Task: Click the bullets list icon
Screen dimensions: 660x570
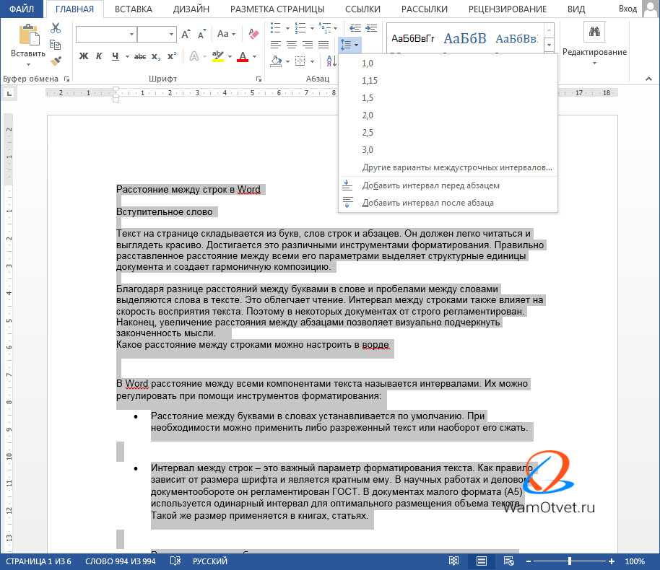Action: click(275, 28)
